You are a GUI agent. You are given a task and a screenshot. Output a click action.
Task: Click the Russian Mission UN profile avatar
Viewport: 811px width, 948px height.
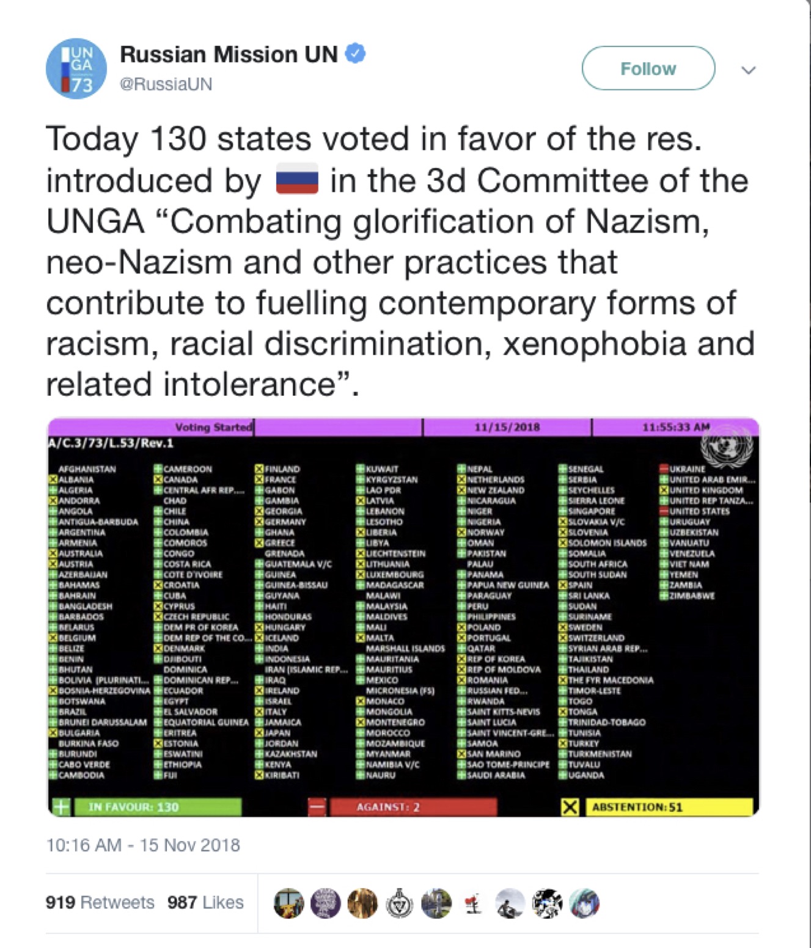[x=76, y=68]
